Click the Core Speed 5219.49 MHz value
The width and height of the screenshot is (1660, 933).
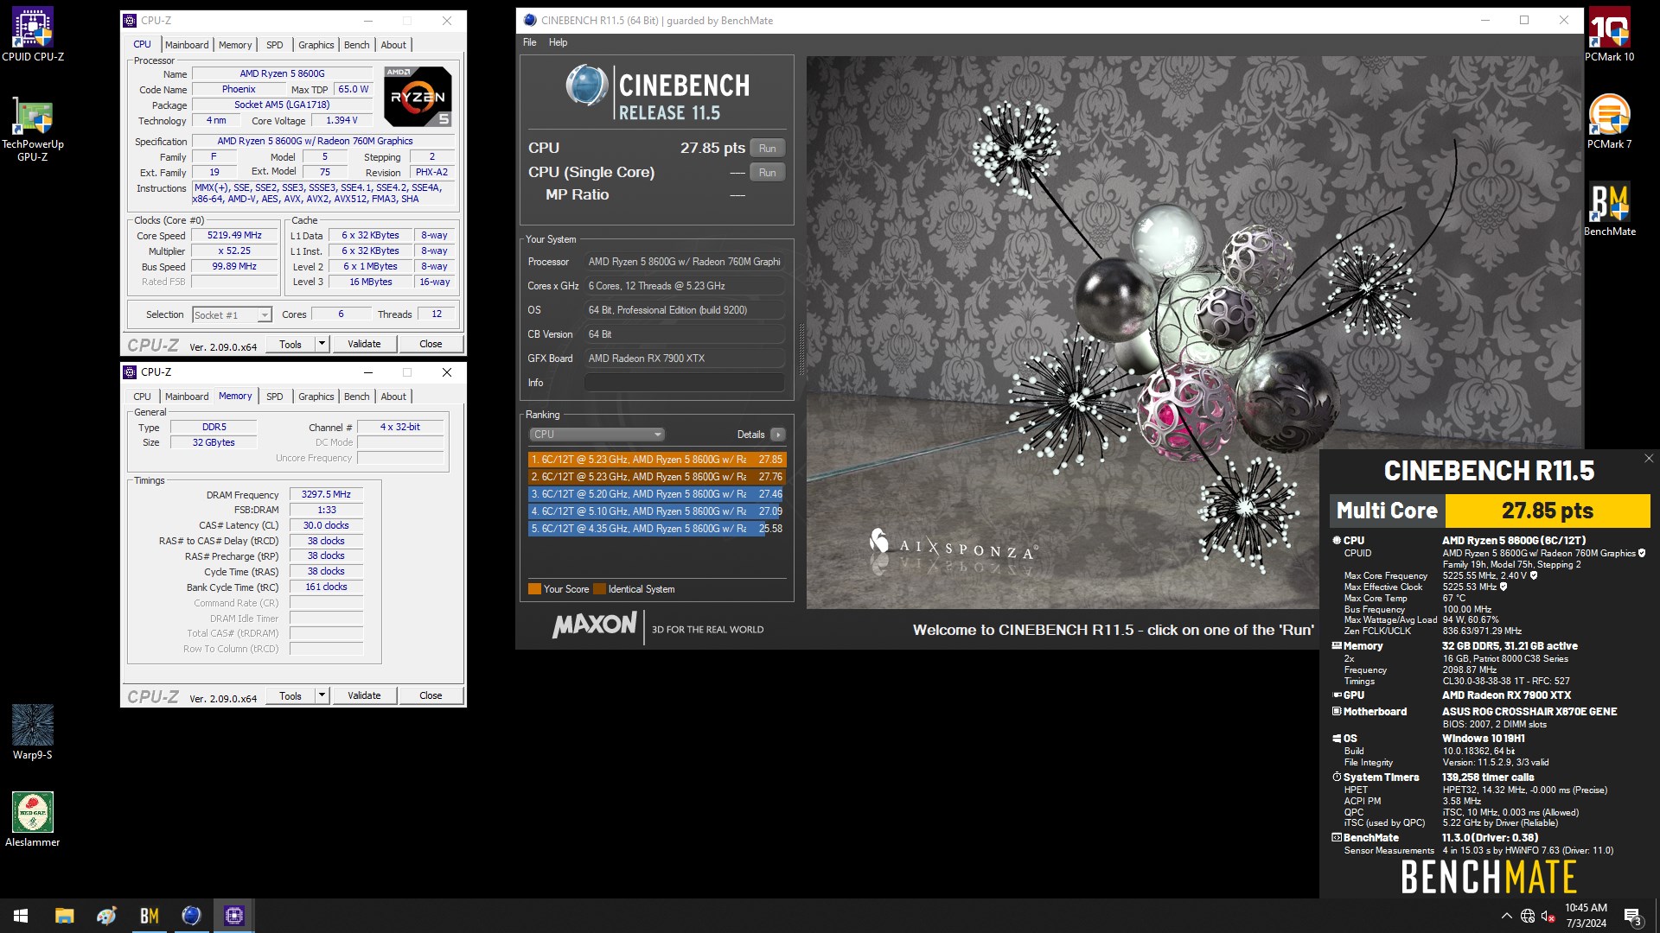click(x=234, y=236)
